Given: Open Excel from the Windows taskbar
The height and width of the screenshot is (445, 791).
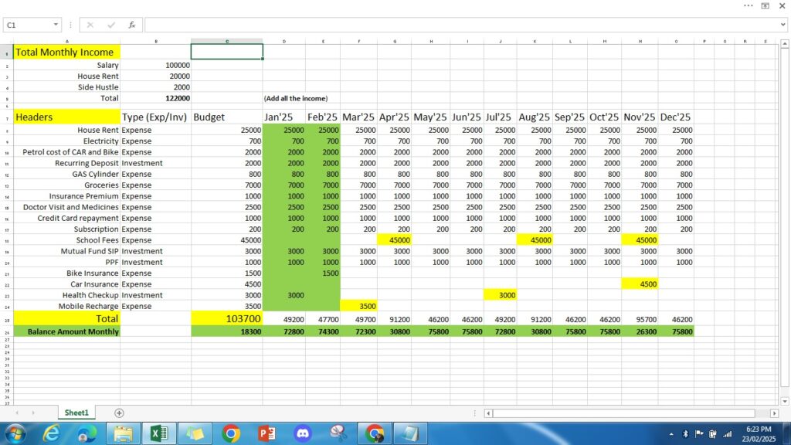Looking at the screenshot, I should (158, 433).
